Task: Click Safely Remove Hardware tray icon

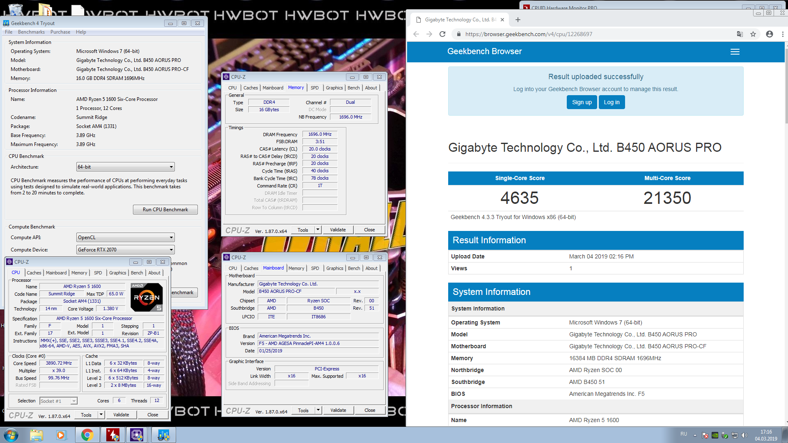Action: click(725, 435)
